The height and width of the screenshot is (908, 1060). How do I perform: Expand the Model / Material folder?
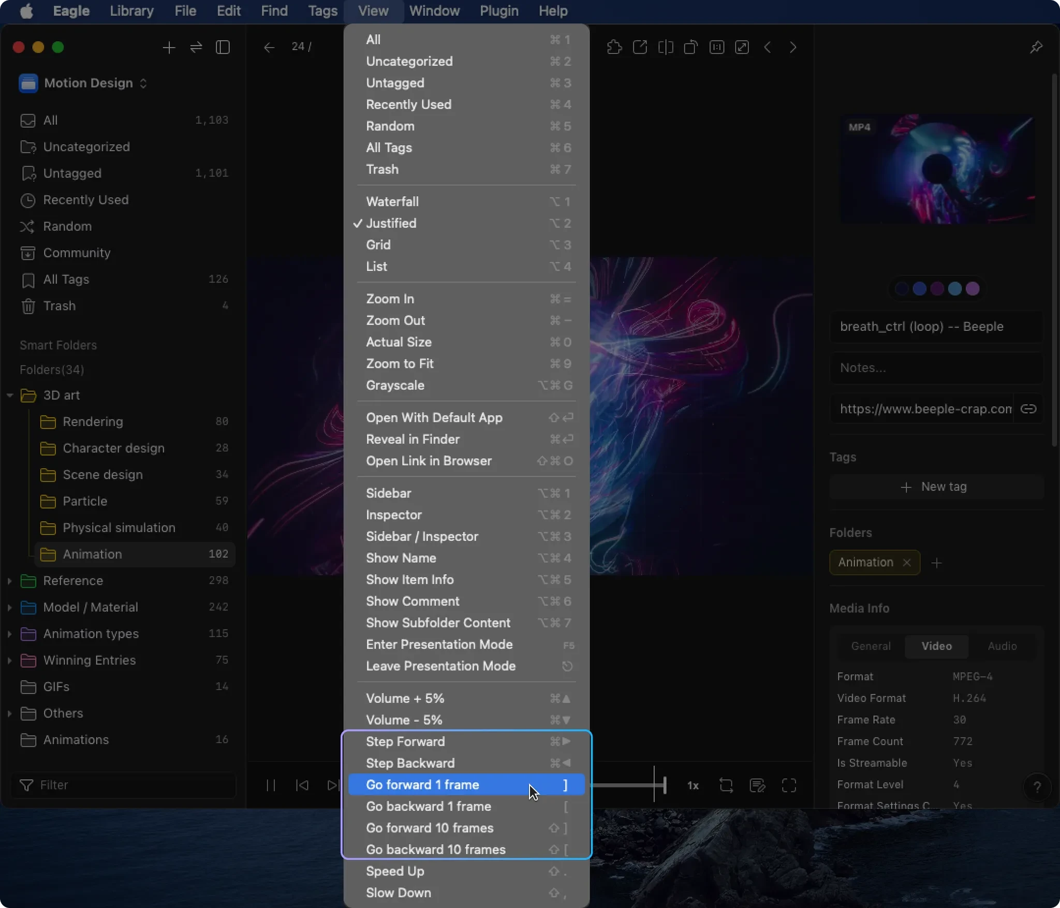click(x=10, y=607)
